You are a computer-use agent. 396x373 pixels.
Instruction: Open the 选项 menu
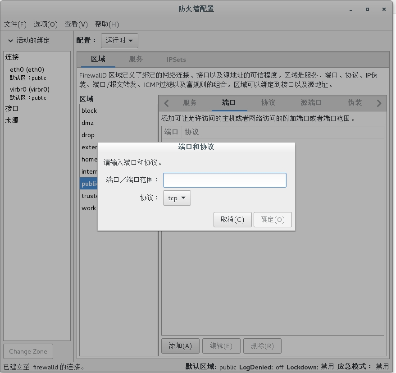pos(44,24)
